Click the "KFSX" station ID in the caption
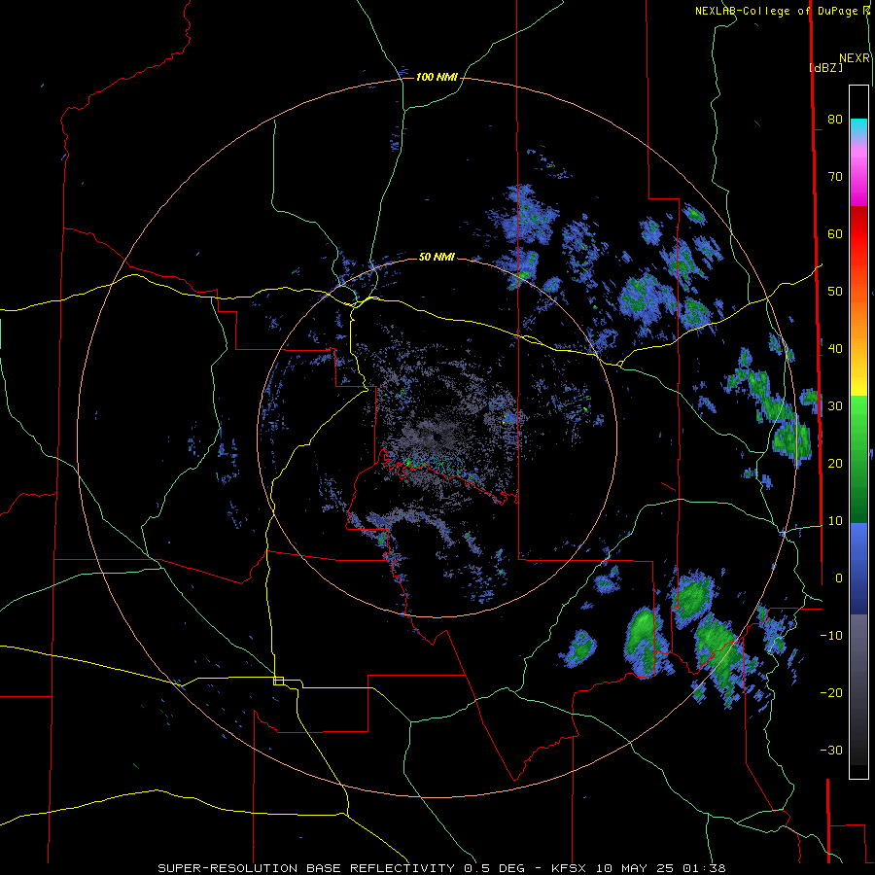Viewport: 875px width, 875px height. tap(569, 868)
